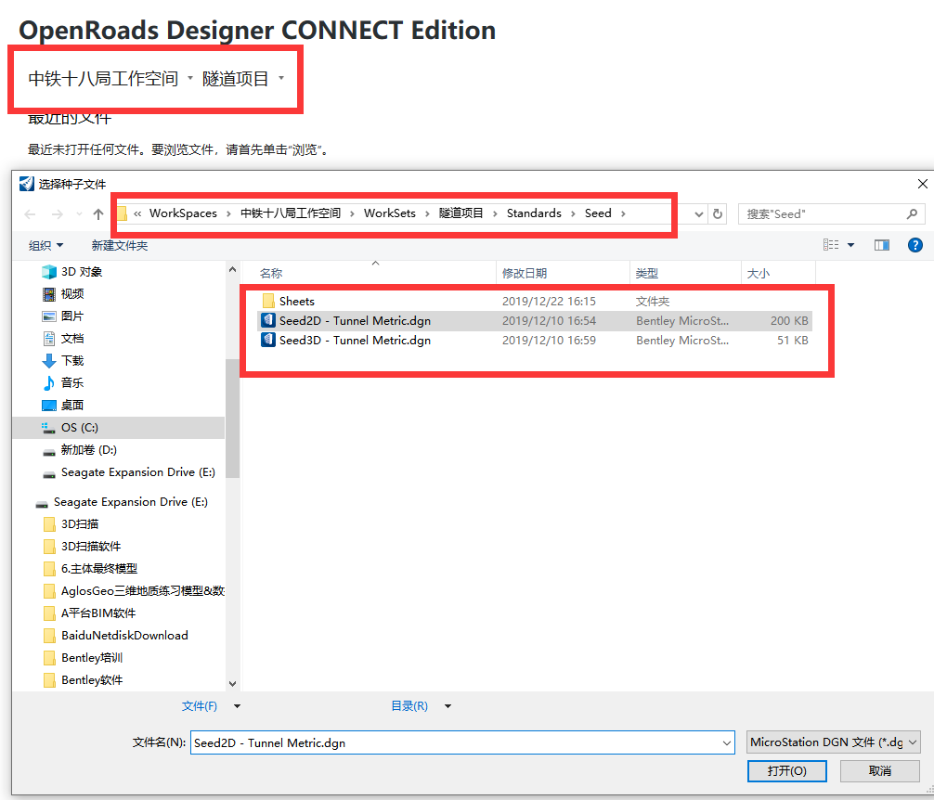Click the refresh button beside address bar

(x=717, y=214)
